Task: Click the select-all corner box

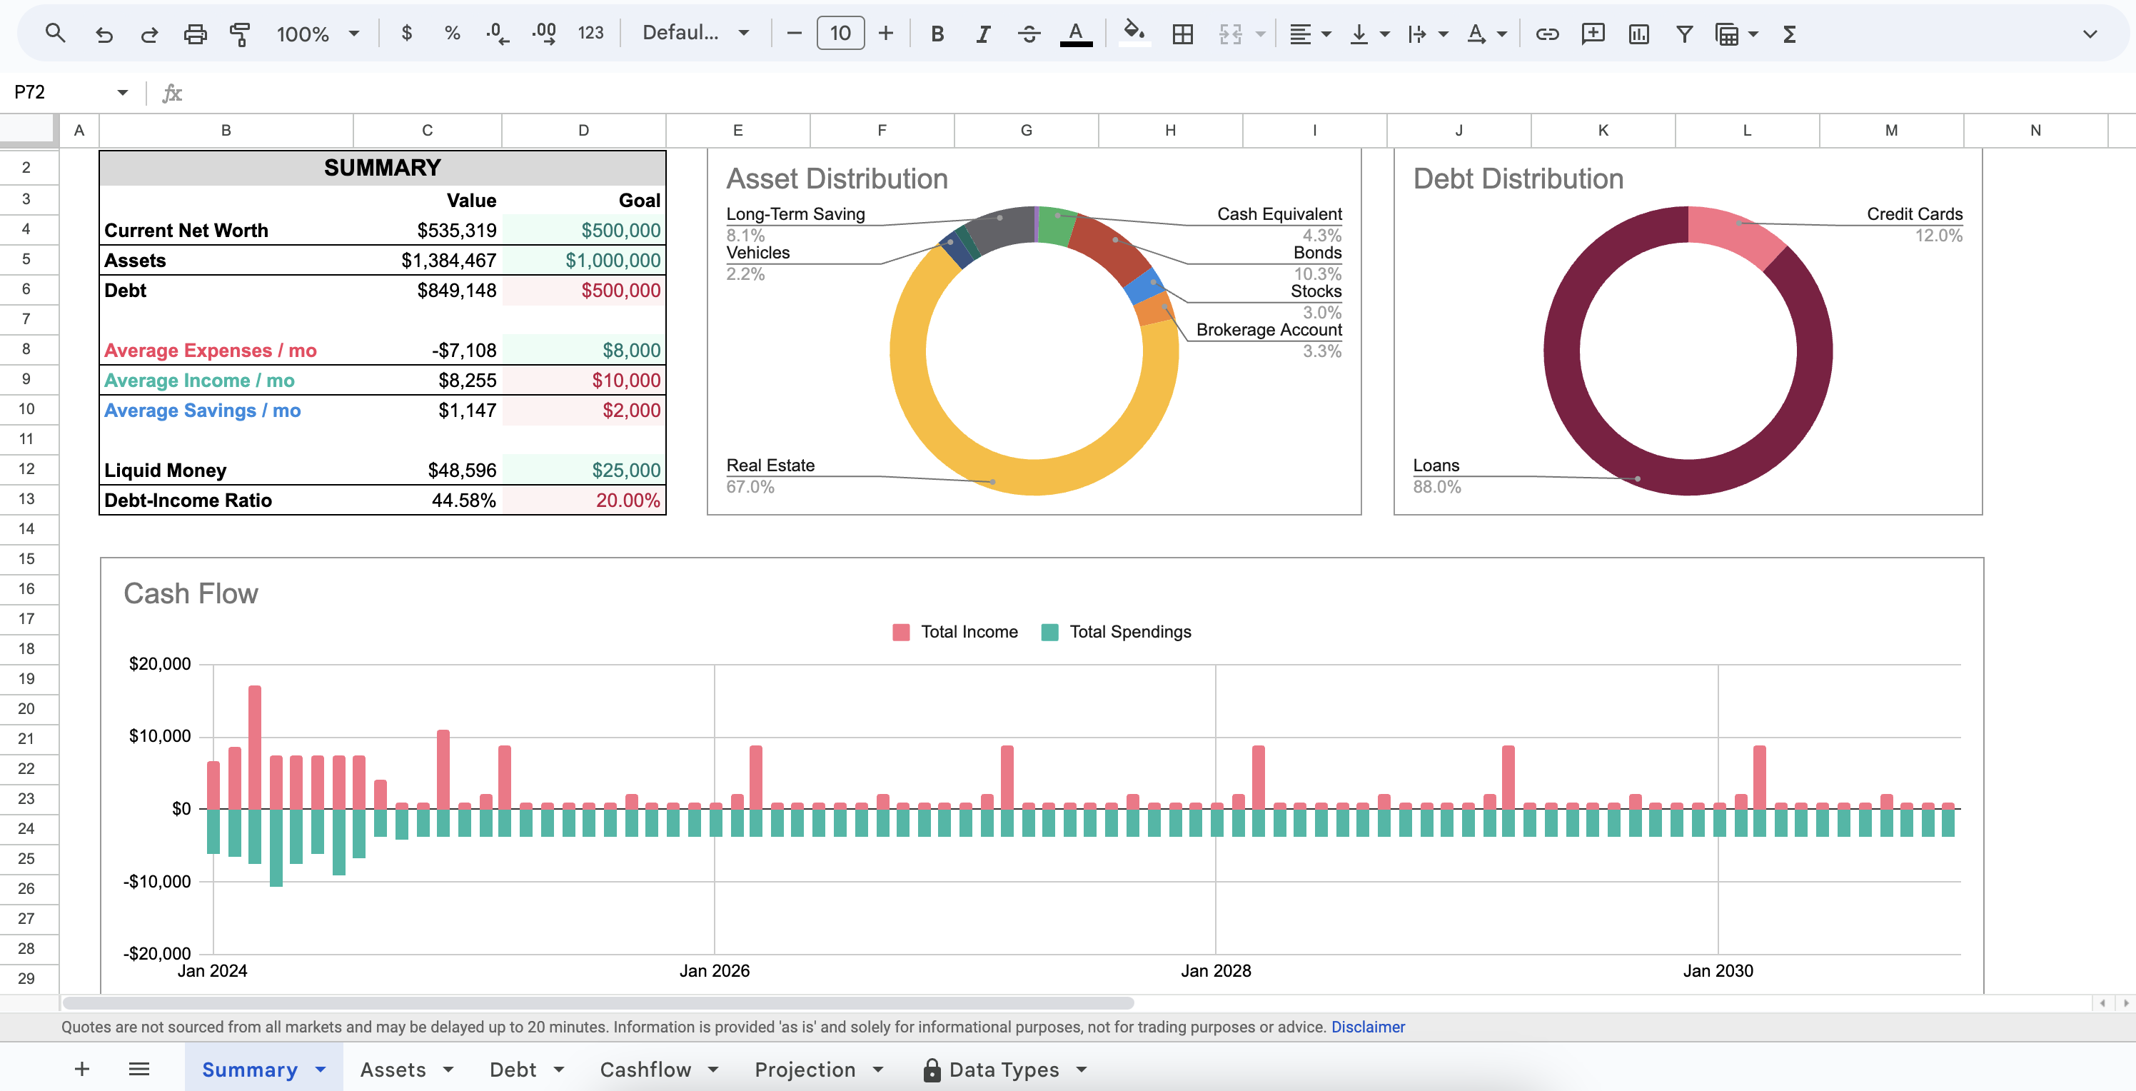Action: pyautogui.click(x=28, y=130)
